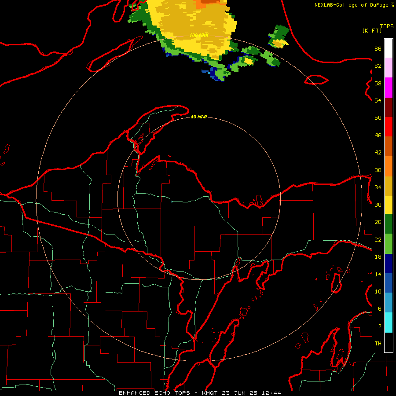The image size is (396, 396).
Task: Click the light pink legend swatch
Action: point(389,68)
